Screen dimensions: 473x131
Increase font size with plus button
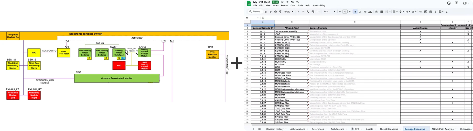tap(350, 11)
